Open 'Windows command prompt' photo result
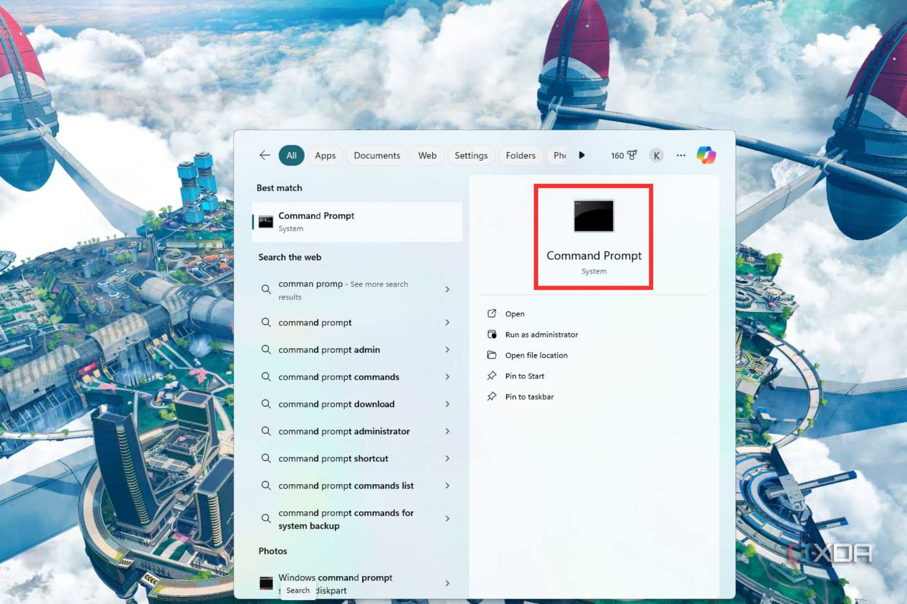This screenshot has width=907, height=604. (357, 583)
